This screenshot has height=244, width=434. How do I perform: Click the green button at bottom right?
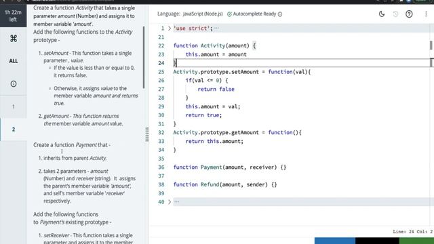pyautogui.click(x=416, y=241)
